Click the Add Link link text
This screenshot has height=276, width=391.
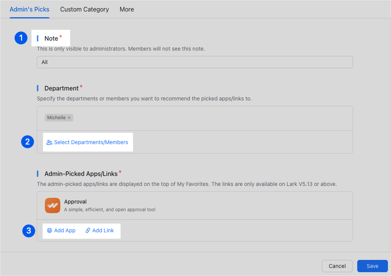(x=103, y=231)
